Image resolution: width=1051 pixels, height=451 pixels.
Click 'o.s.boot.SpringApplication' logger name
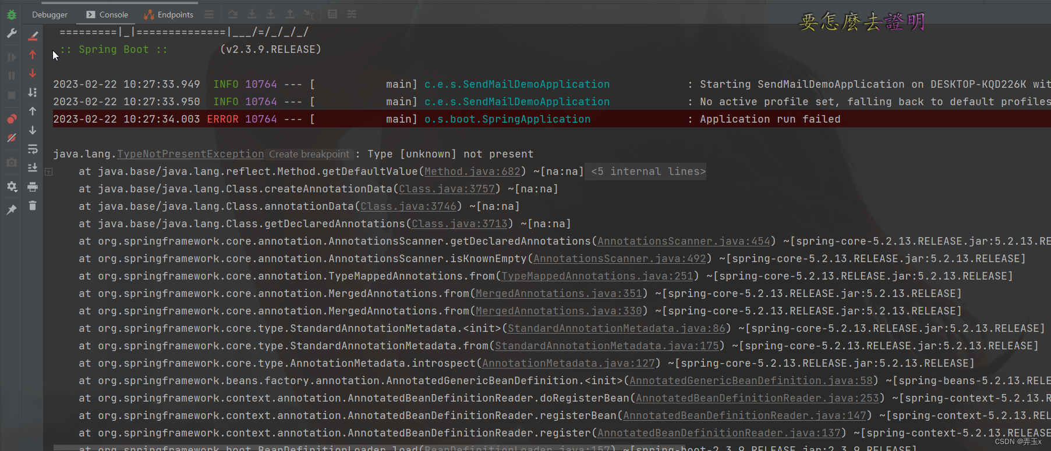507,119
